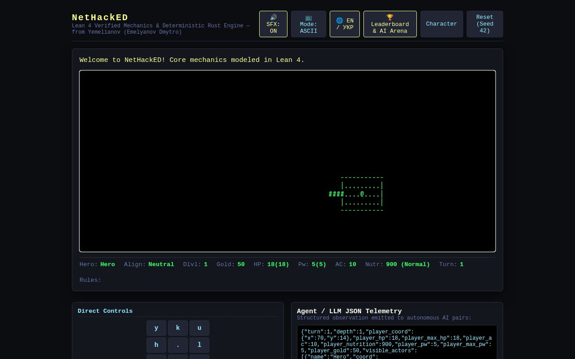575x359 pixels.
Task: Click the Pw value '5(5)'
Action: (319, 265)
